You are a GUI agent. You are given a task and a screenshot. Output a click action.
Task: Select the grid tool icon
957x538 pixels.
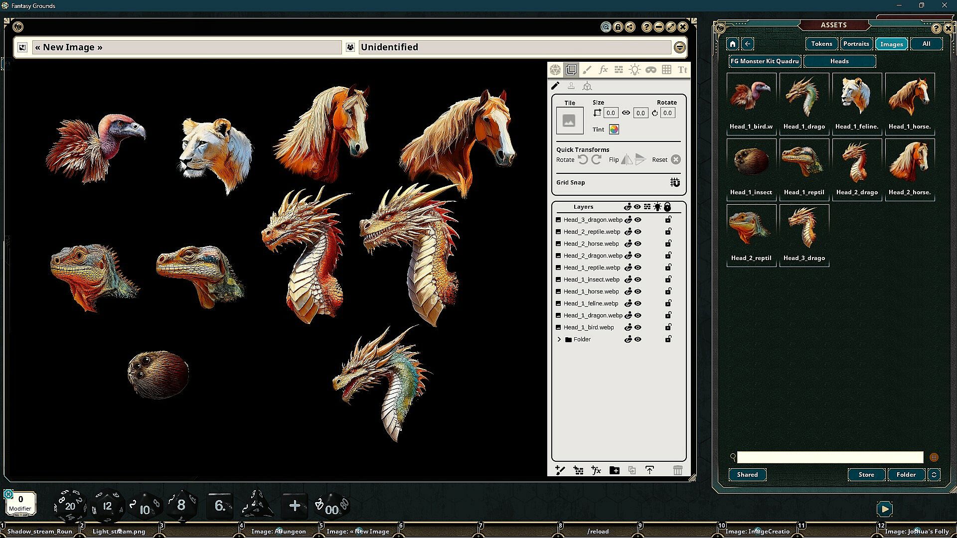coord(666,70)
